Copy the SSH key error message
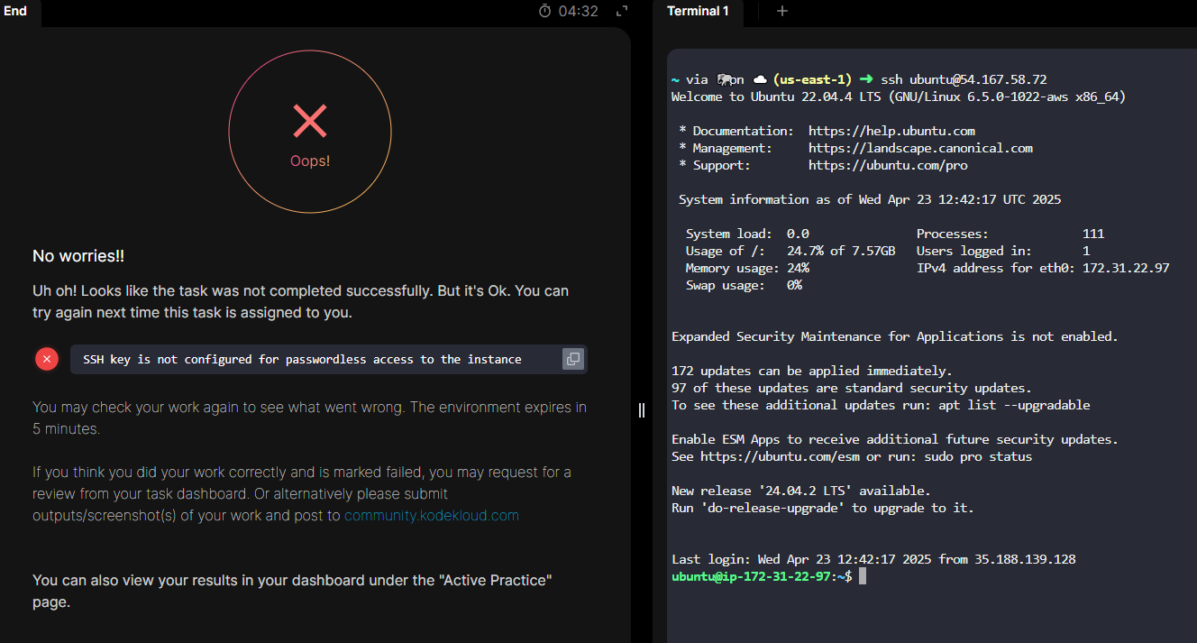This screenshot has height=643, width=1197. (x=572, y=359)
